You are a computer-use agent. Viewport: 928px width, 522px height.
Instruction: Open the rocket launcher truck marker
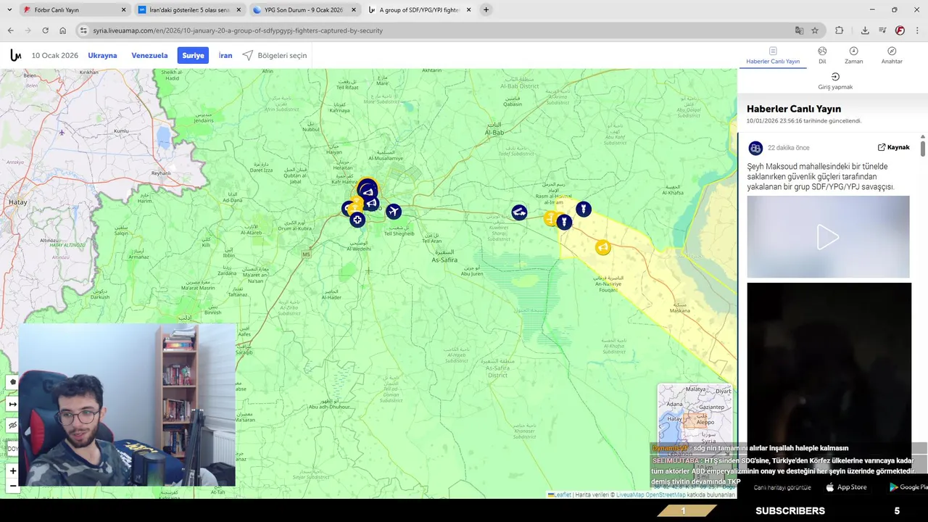point(519,212)
